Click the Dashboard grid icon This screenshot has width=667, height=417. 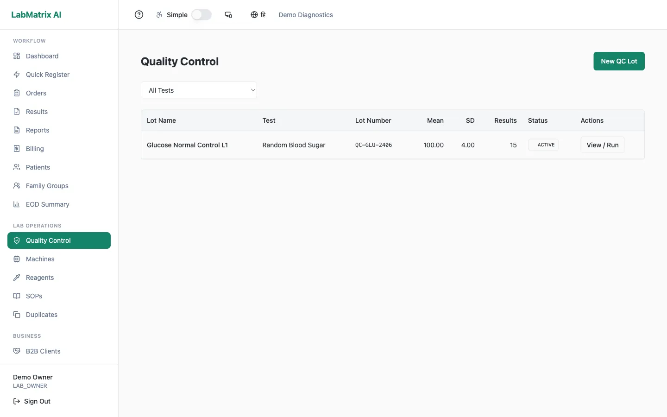(17, 56)
